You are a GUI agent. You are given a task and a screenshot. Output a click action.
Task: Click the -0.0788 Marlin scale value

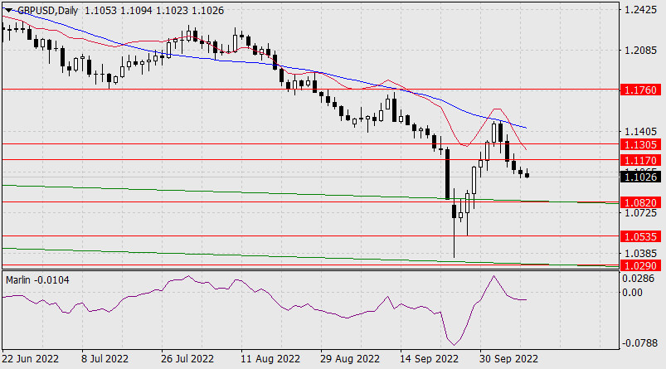click(639, 342)
